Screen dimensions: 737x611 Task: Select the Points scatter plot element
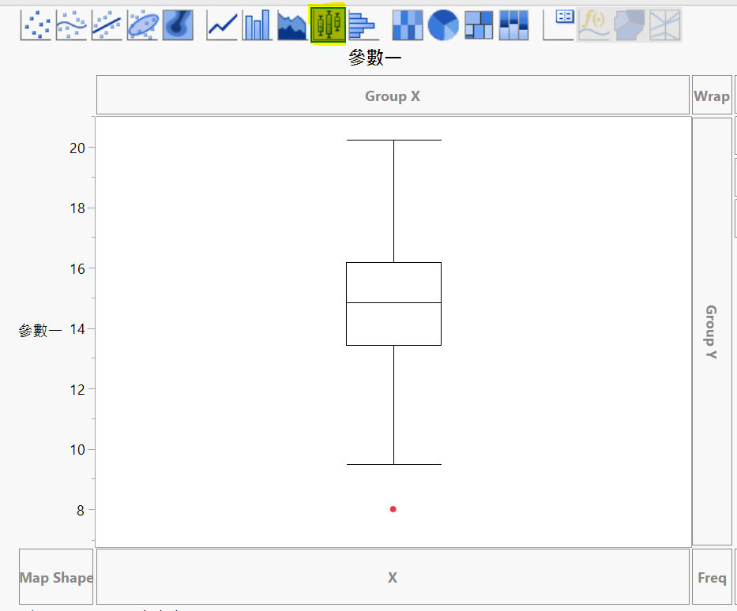36,25
